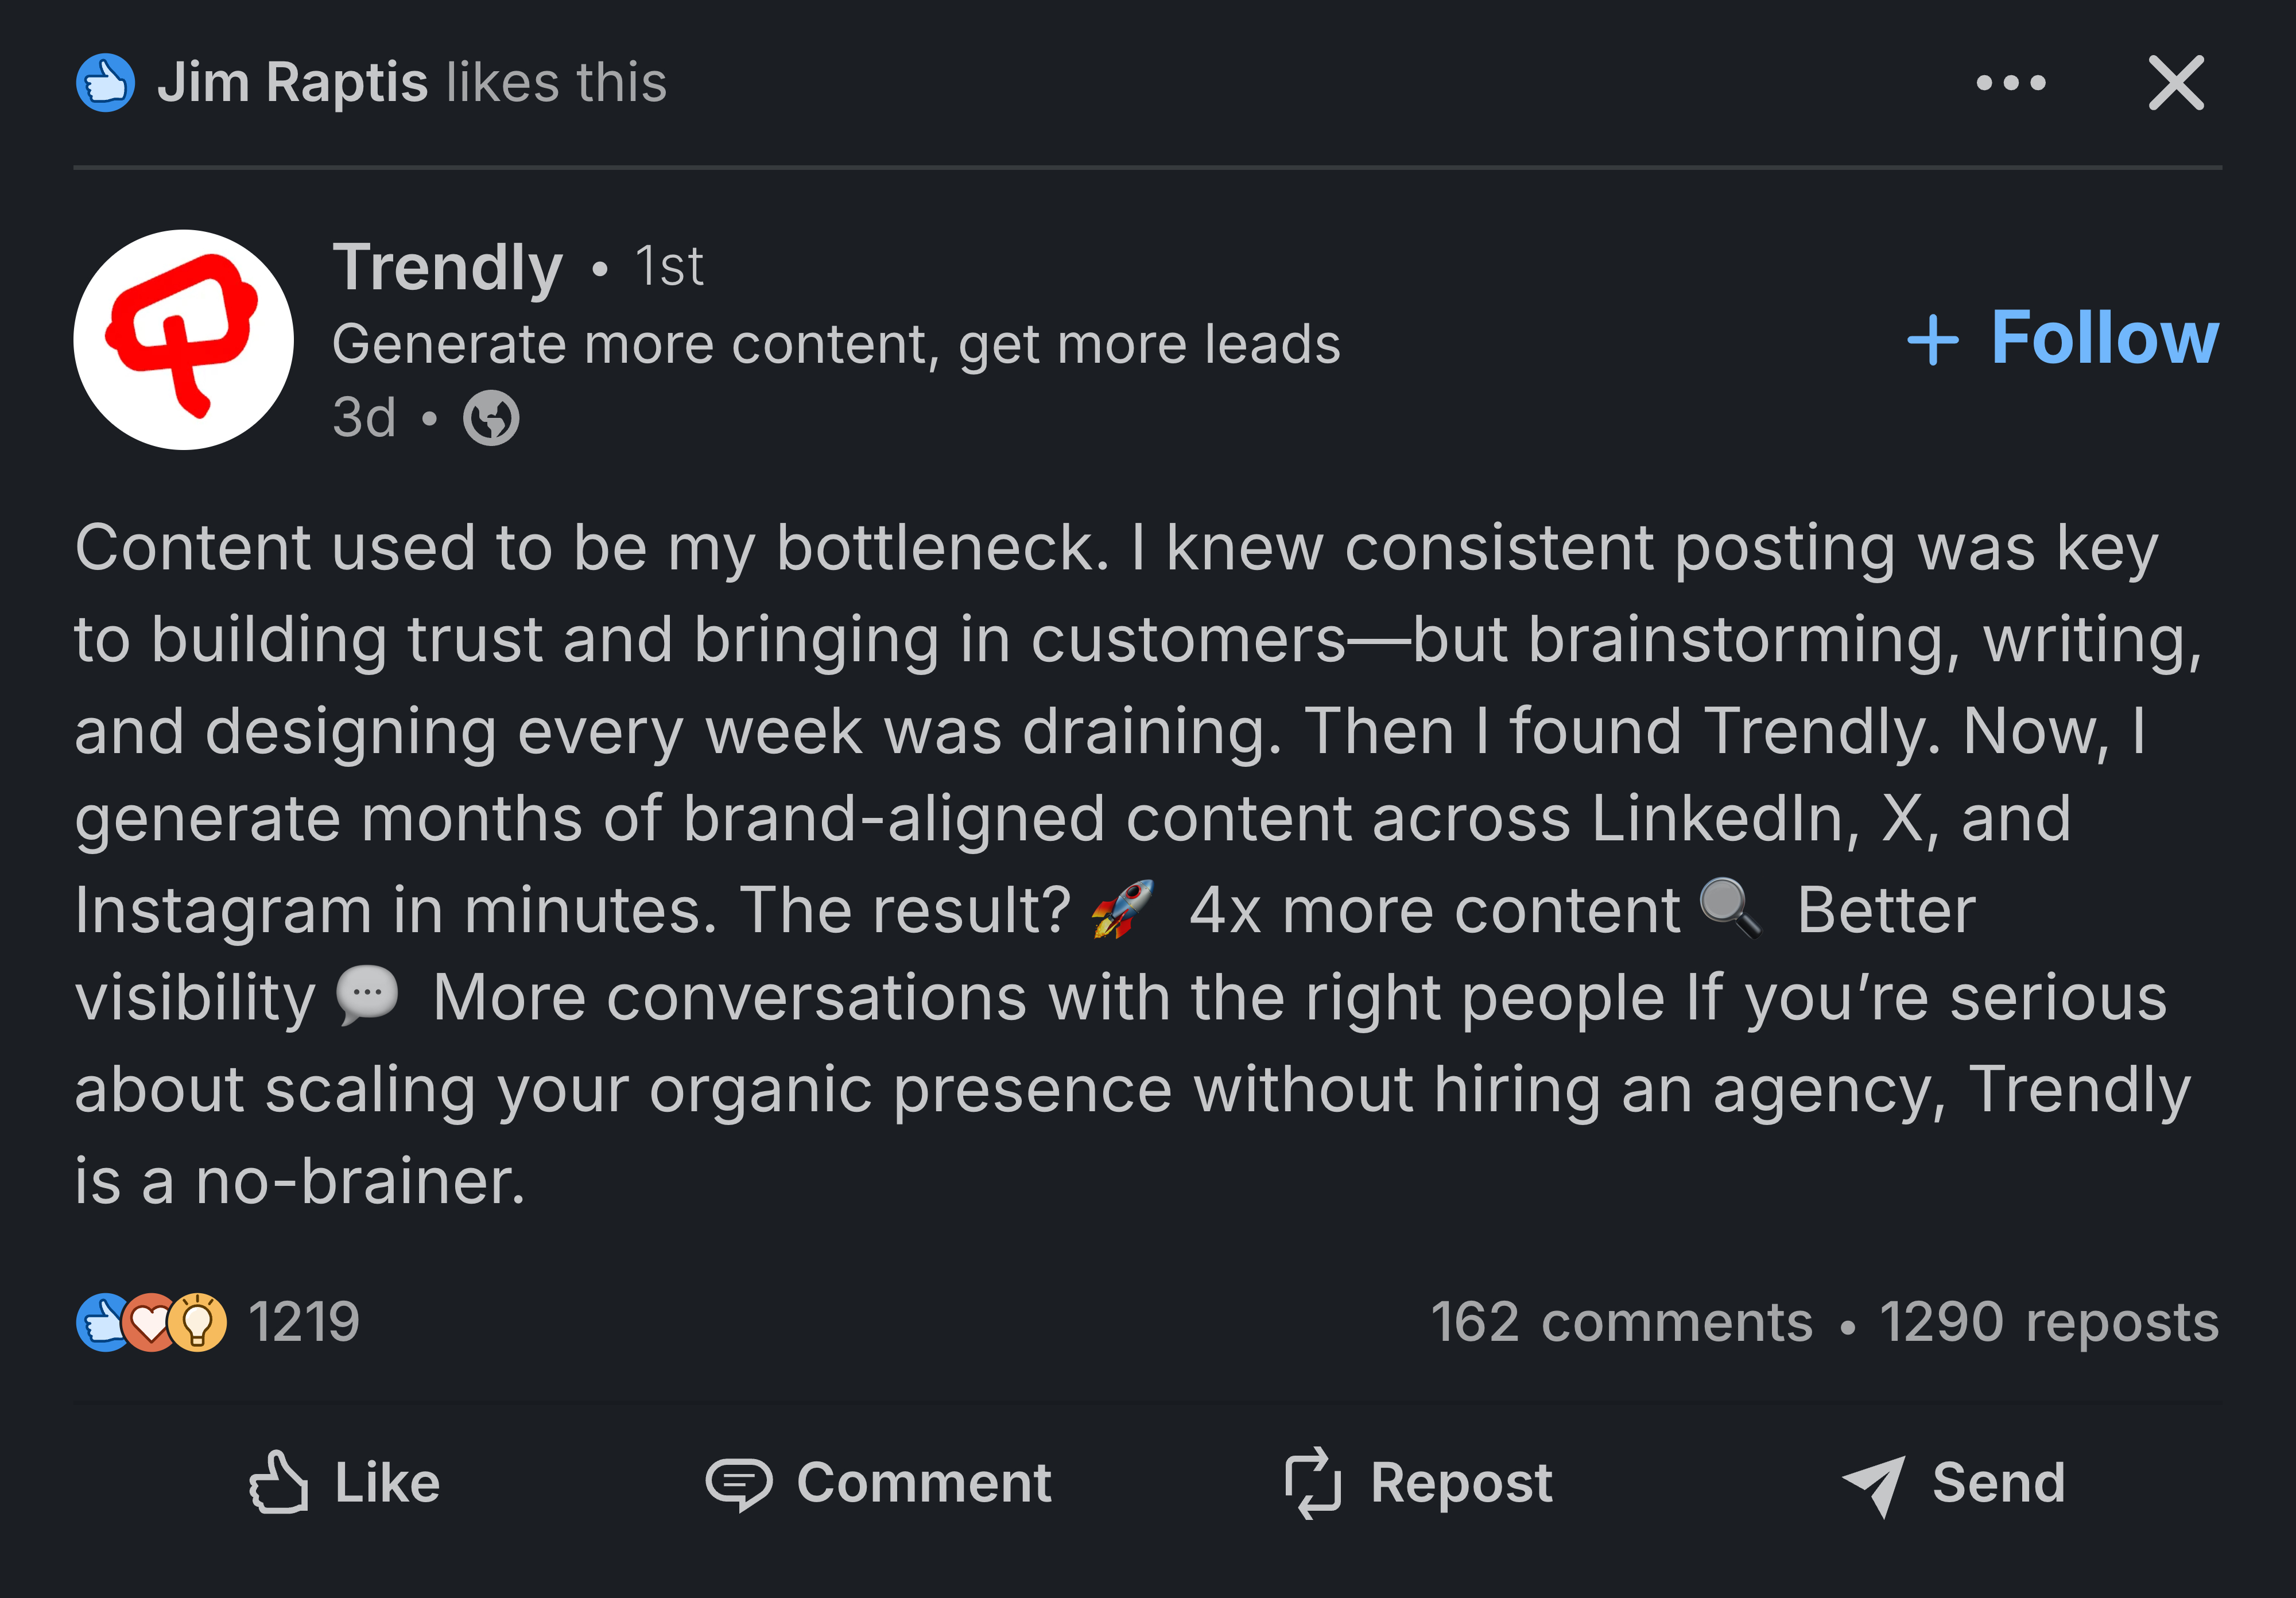This screenshot has height=1598, width=2296.
Task: Open Jim Raptis profile link
Action: click(292, 82)
